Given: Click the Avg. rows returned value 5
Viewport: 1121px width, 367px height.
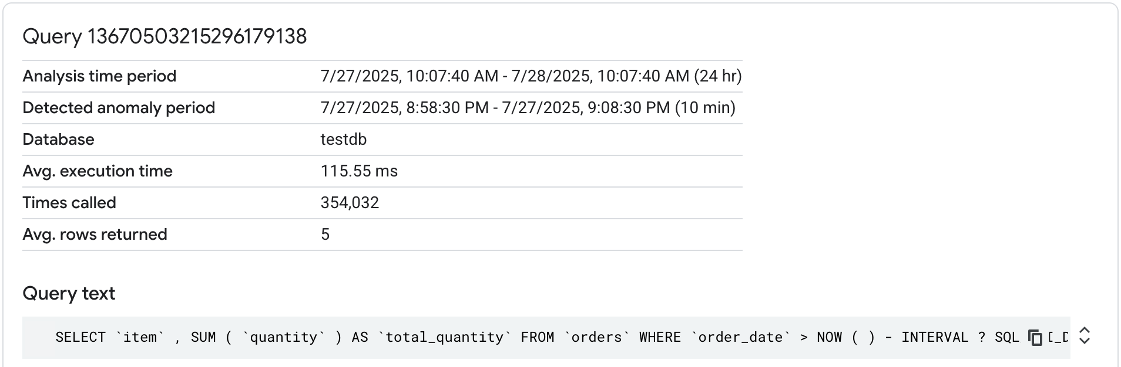Looking at the screenshot, I should pos(325,234).
